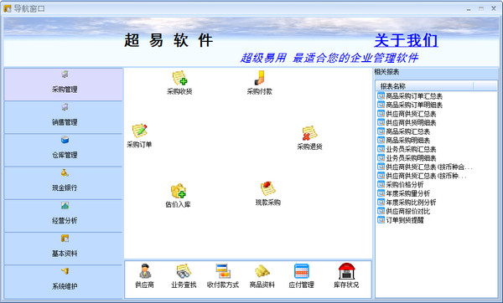This screenshot has width=503, height=303.
Task: Open the 采购收货 purchase receiving icon
Action: (179, 83)
